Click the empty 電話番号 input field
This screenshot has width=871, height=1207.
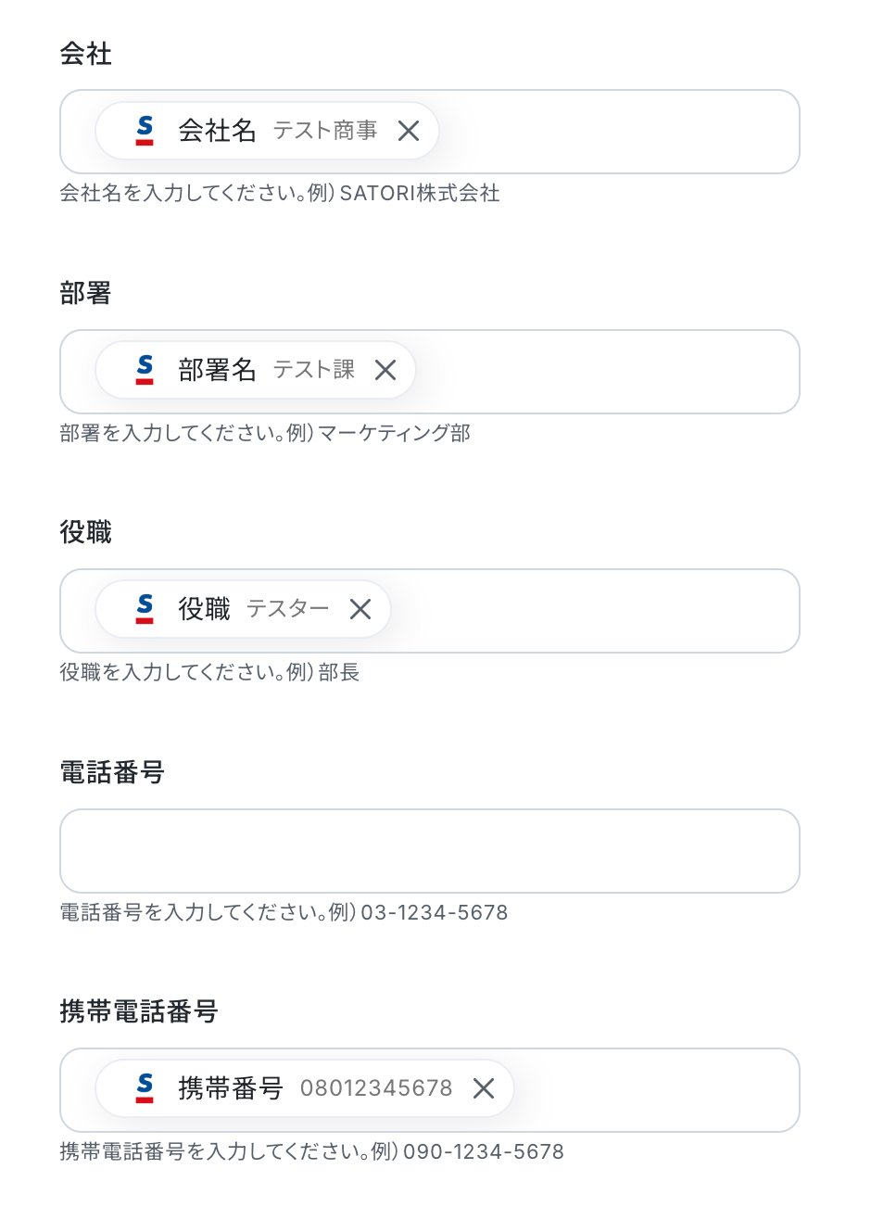(430, 851)
